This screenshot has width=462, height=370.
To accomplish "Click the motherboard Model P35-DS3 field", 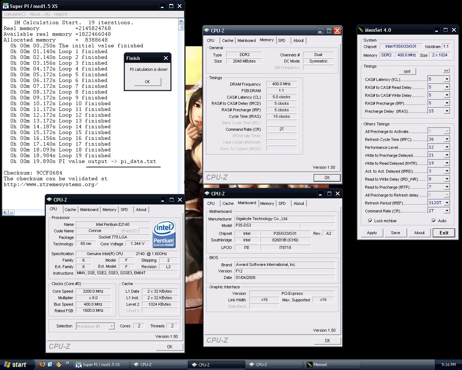I will (x=266, y=225).
